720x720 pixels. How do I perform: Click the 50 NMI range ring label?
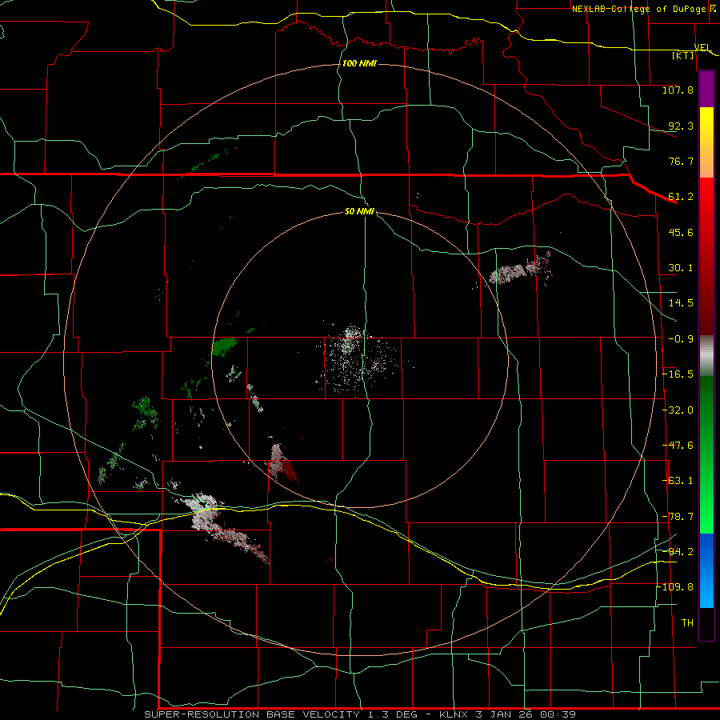point(359,211)
